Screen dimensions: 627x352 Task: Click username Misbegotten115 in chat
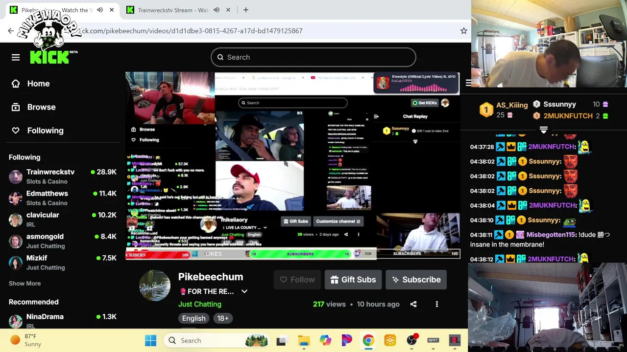[551, 235]
